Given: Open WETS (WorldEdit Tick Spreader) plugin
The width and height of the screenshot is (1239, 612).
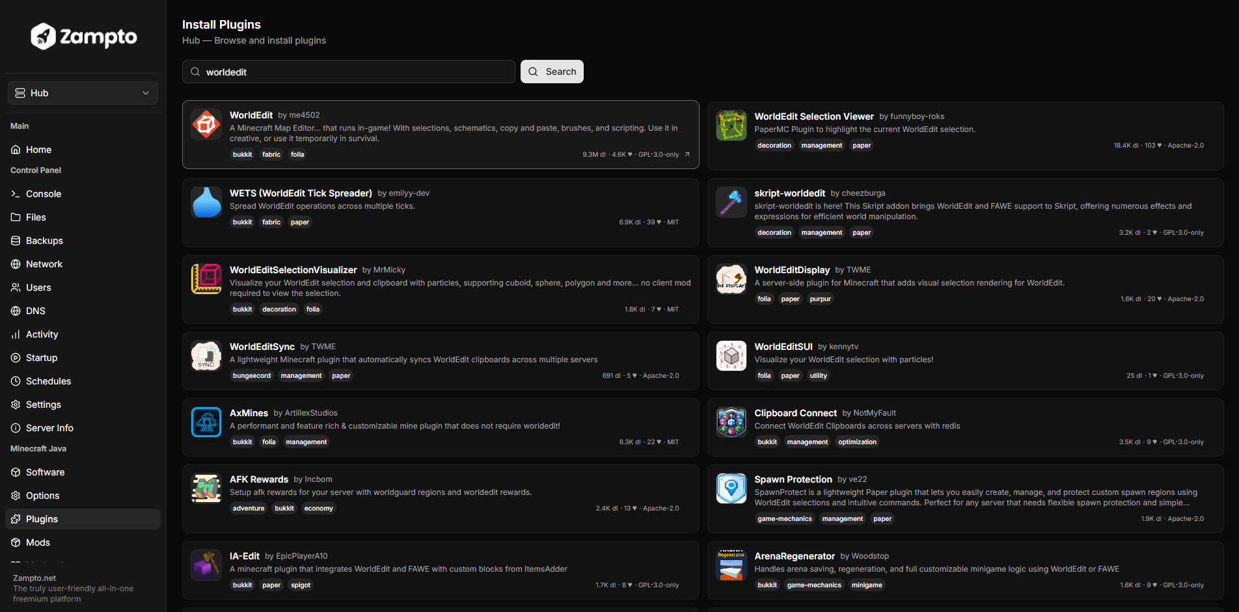Looking at the screenshot, I should pyautogui.click(x=301, y=193).
